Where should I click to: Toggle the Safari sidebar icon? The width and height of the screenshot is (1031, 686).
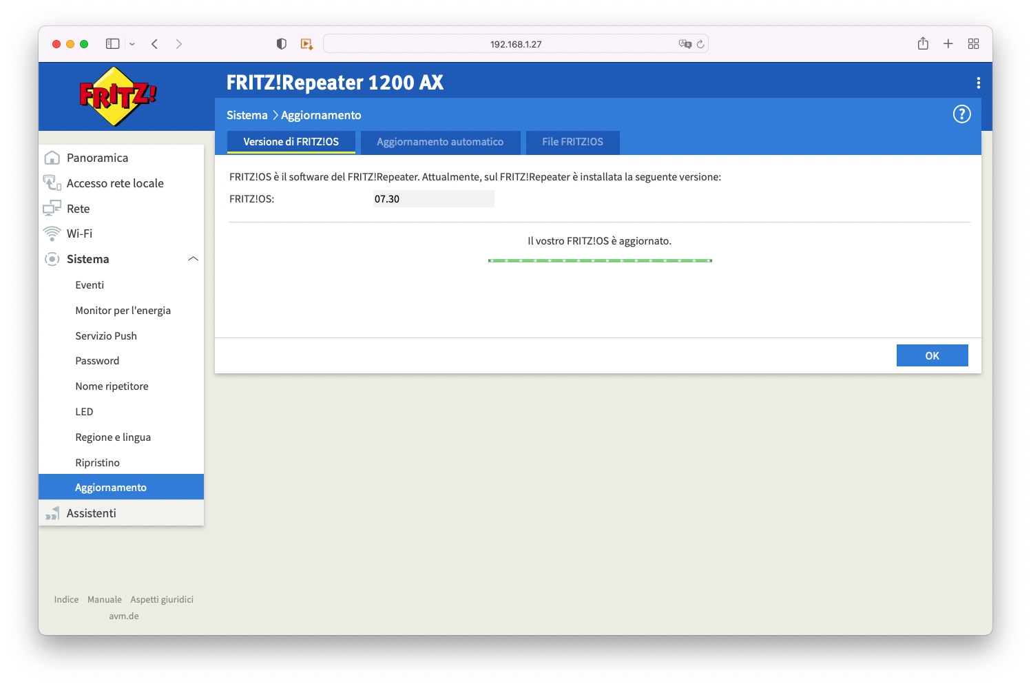pyautogui.click(x=112, y=44)
